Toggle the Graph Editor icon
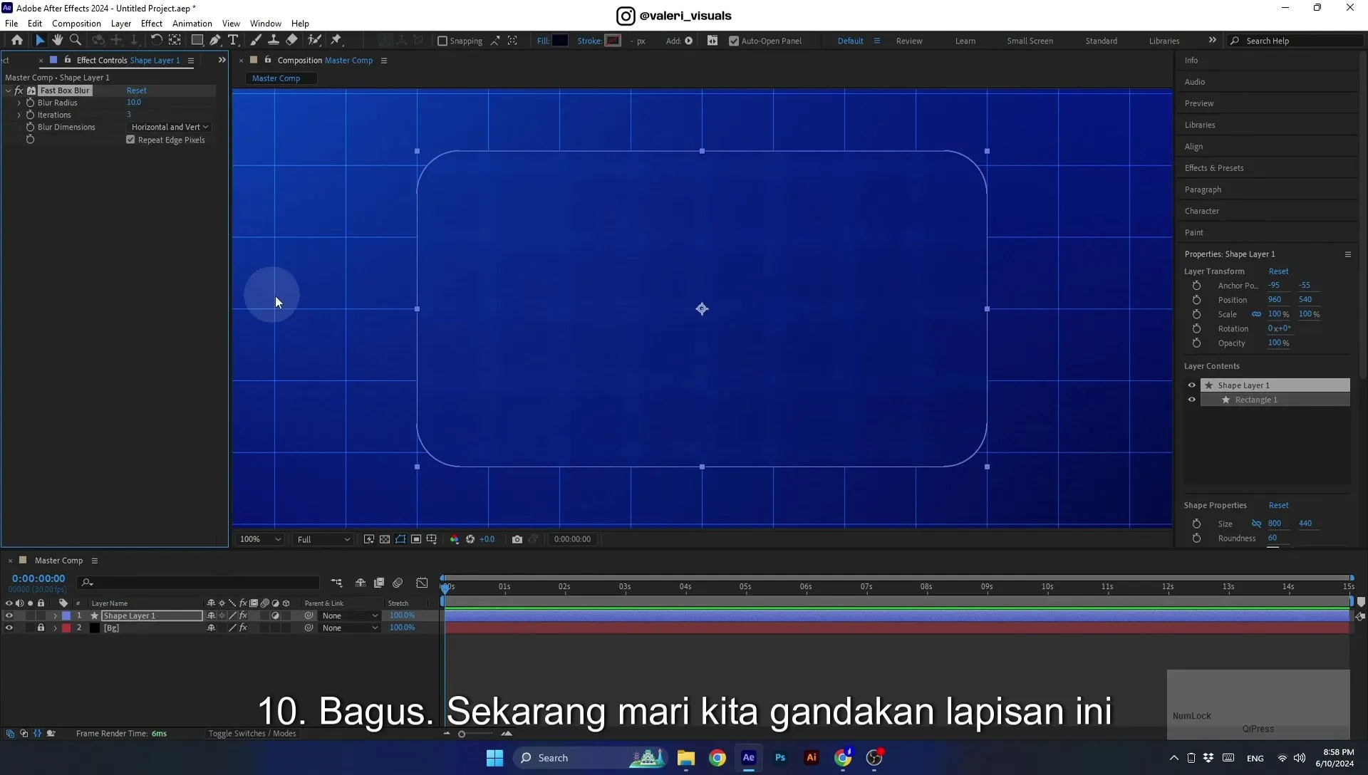This screenshot has height=775, width=1368. click(422, 583)
